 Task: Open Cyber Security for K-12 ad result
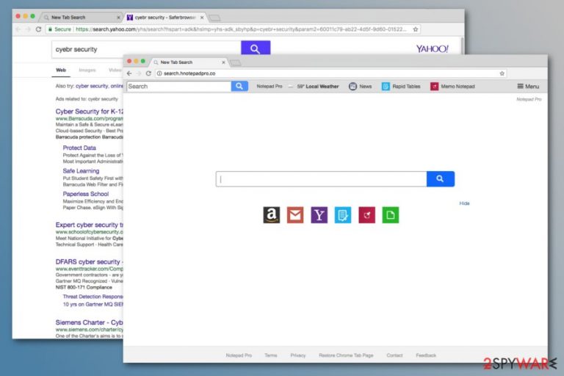89,112
